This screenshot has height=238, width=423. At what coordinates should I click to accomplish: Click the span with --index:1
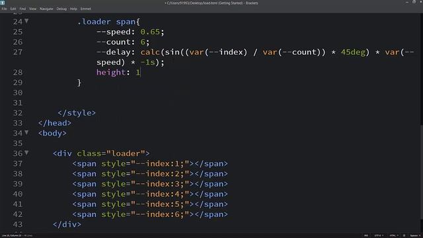(x=150, y=163)
